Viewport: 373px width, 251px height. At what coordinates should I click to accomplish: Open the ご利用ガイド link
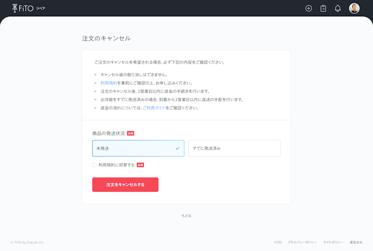point(154,108)
